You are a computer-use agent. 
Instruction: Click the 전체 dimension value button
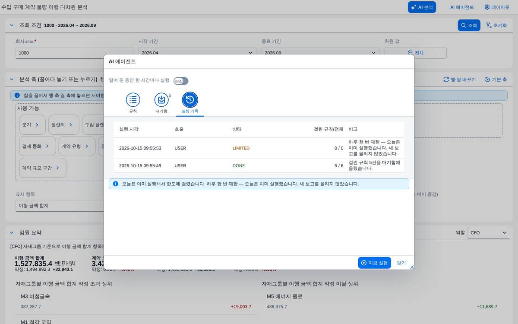[416, 53]
